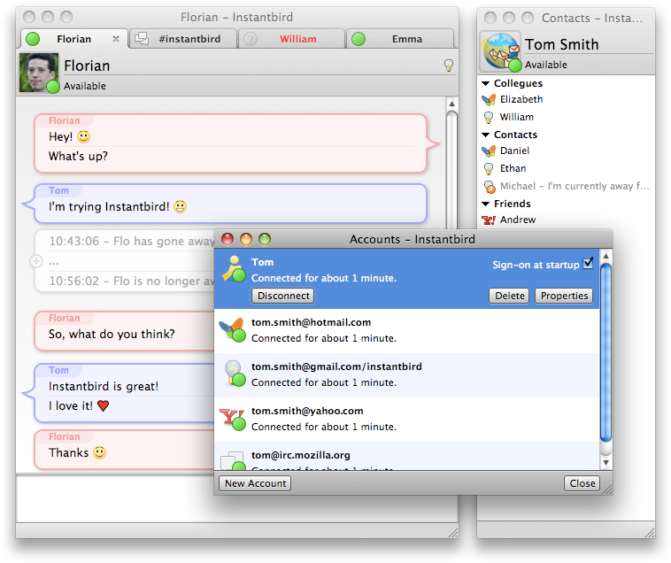Click the green zoom button of the Accounts window
The height and width of the screenshot is (563, 671).
click(x=265, y=239)
